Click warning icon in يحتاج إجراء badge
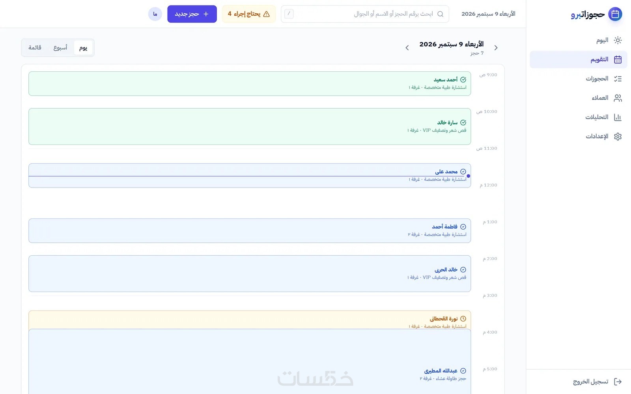Image resolution: width=631 pixels, height=394 pixels. click(x=267, y=14)
